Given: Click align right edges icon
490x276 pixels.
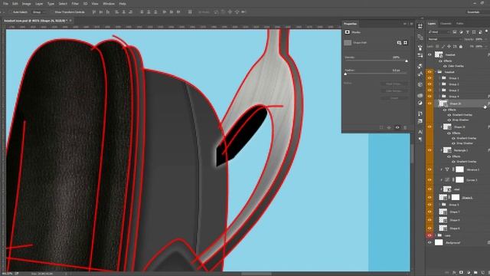Looking at the screenshot, I should coord(131,12).
